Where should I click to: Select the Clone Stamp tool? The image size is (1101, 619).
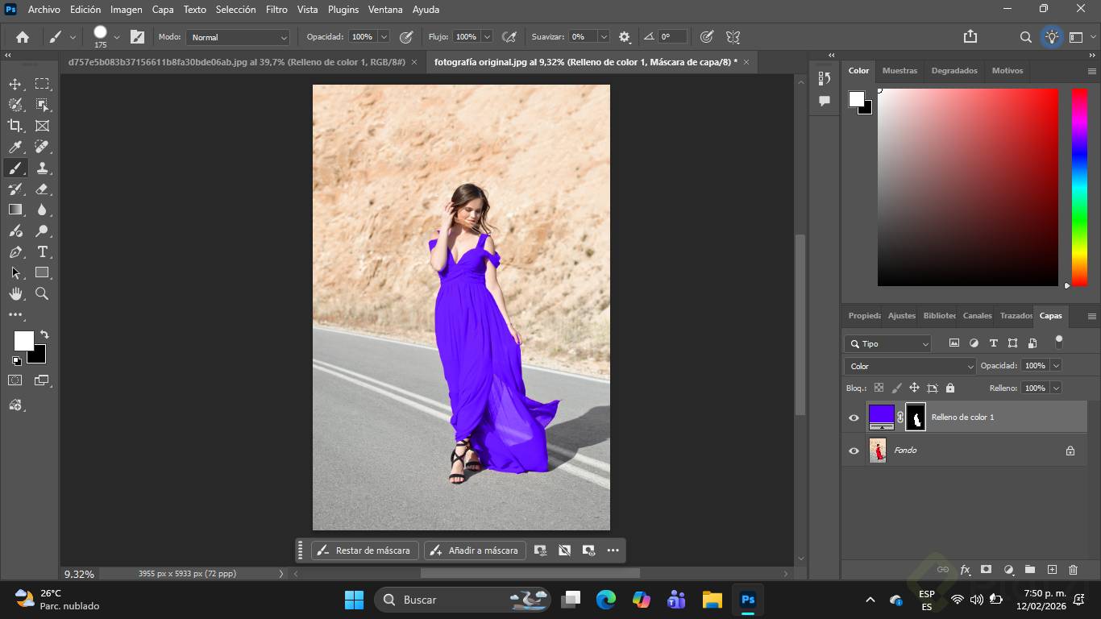click(x=42, y=168)
